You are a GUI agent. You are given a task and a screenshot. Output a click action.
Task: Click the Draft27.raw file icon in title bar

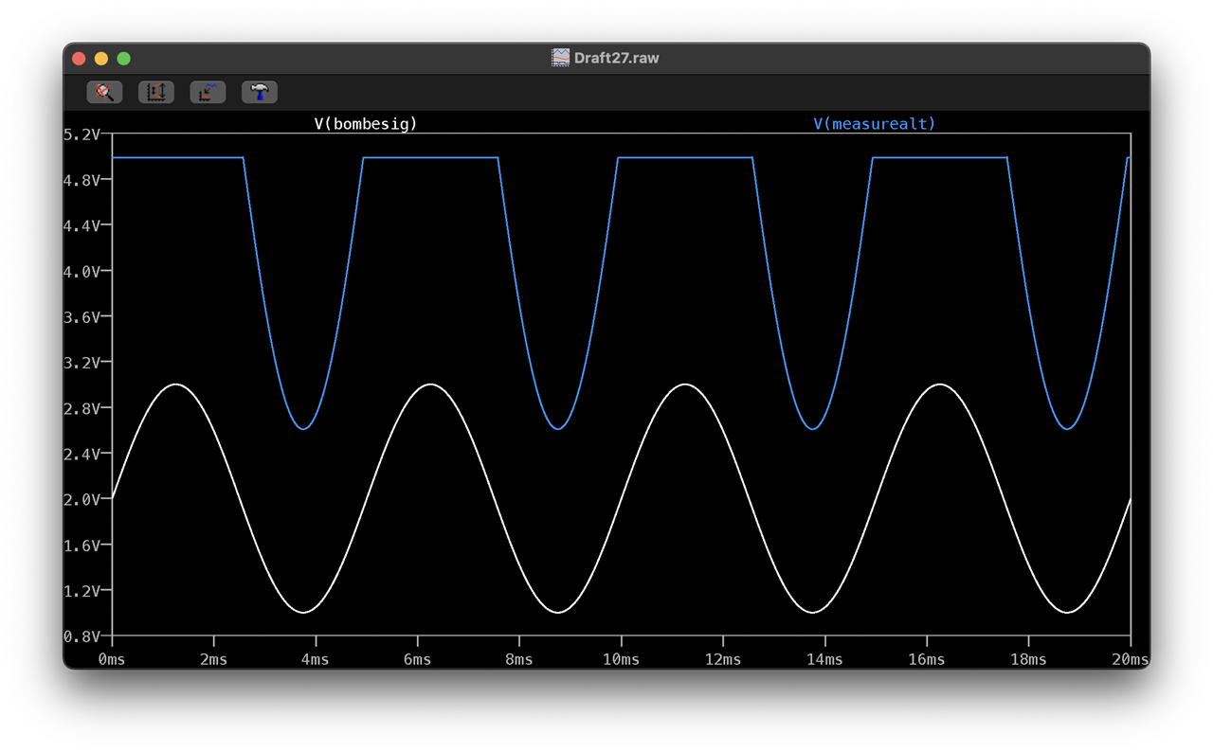pos(561,58)
